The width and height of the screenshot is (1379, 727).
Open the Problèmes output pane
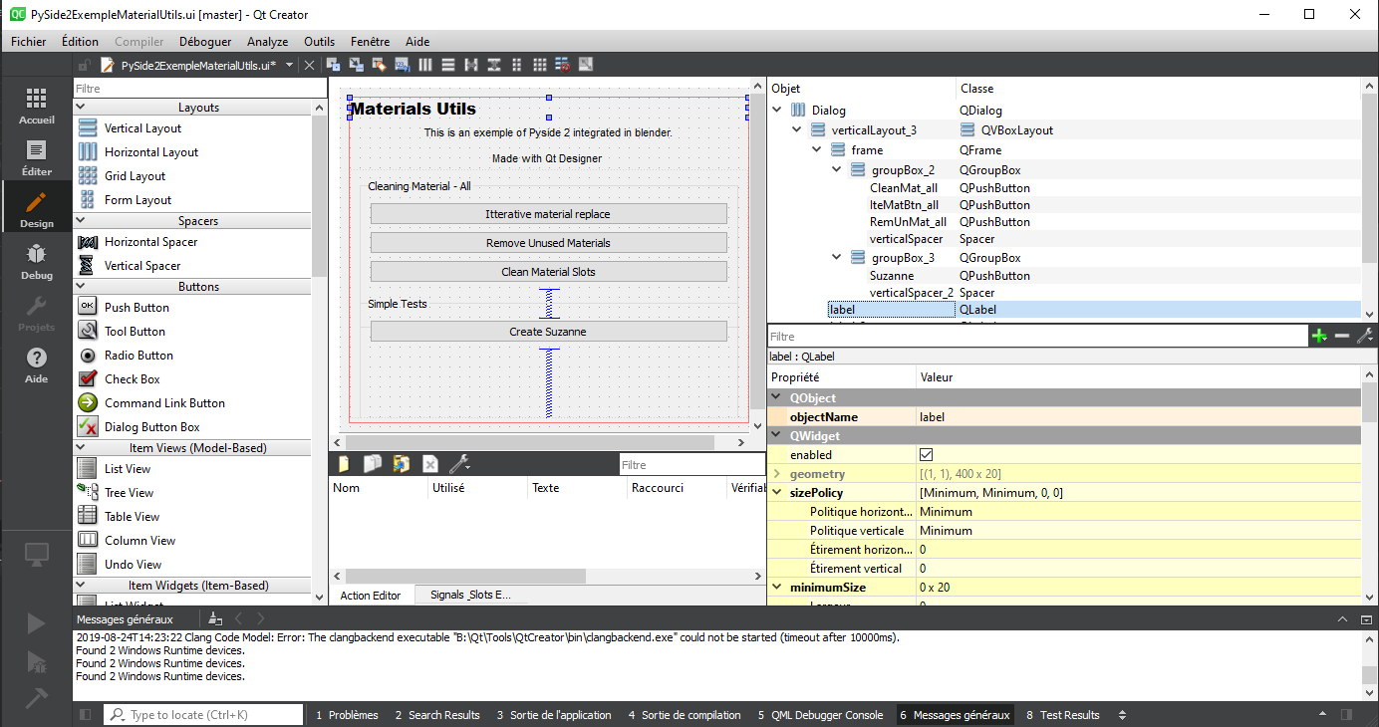pyautogui.click(x=347, y=715)
